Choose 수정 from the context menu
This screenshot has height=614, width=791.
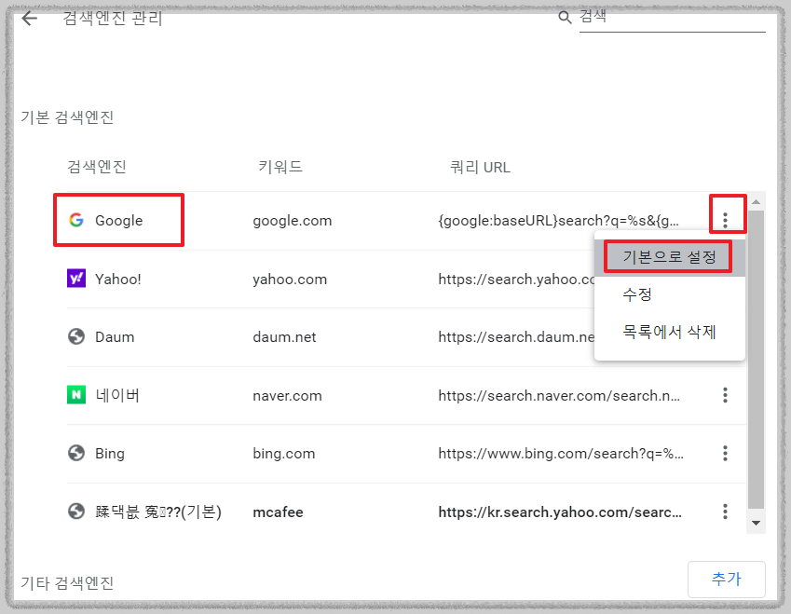tap(670, 294)
